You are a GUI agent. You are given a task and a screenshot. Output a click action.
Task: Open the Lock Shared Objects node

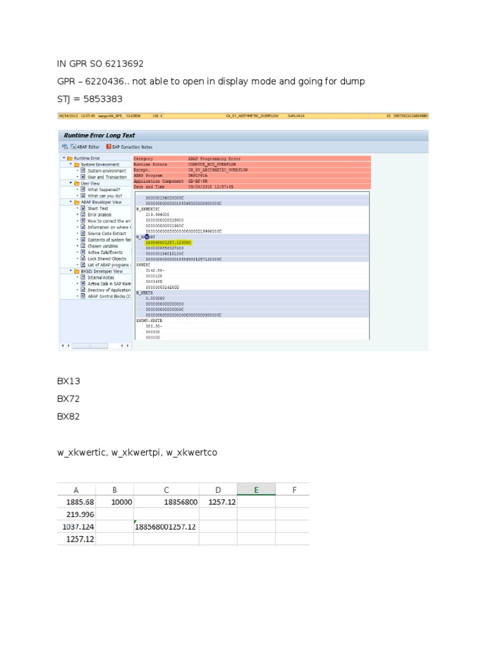tap(106, 259)
